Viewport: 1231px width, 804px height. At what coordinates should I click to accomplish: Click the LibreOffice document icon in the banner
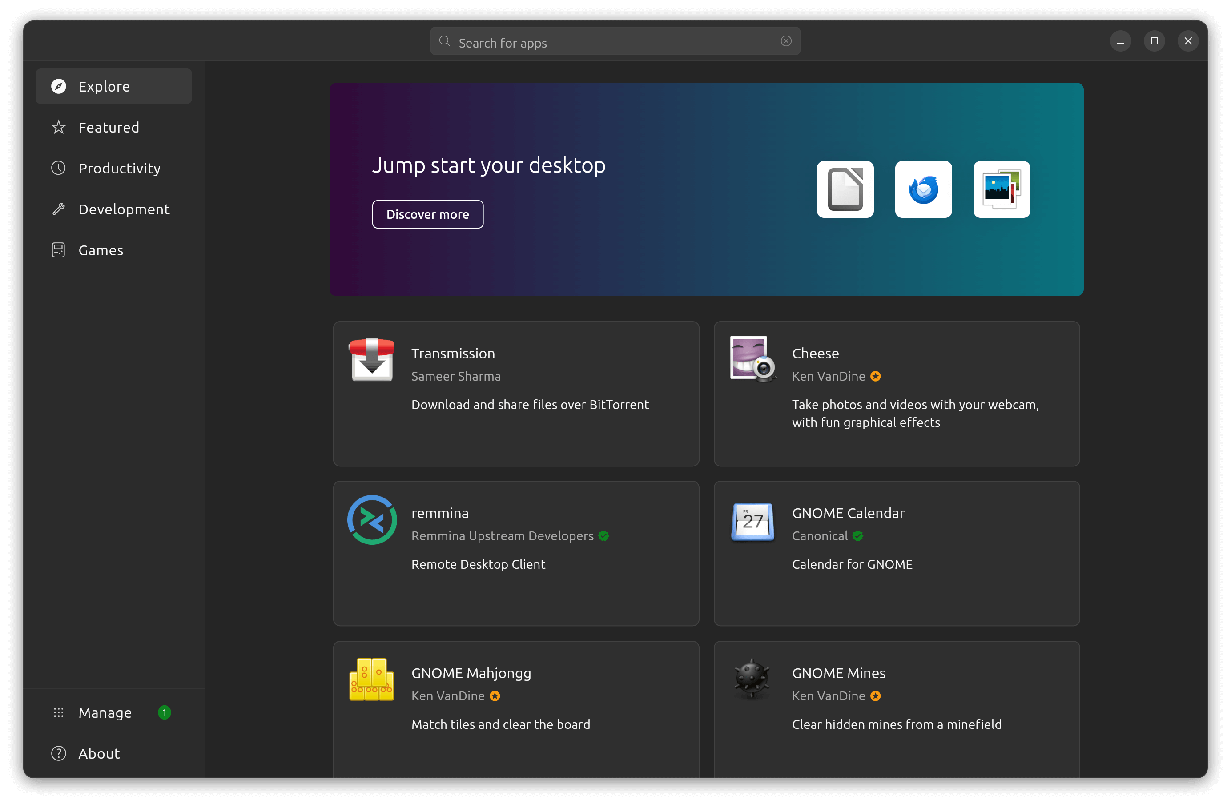point(845,190)
